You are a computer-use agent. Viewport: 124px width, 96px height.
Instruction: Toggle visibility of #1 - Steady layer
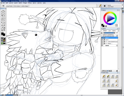point(102,43)
